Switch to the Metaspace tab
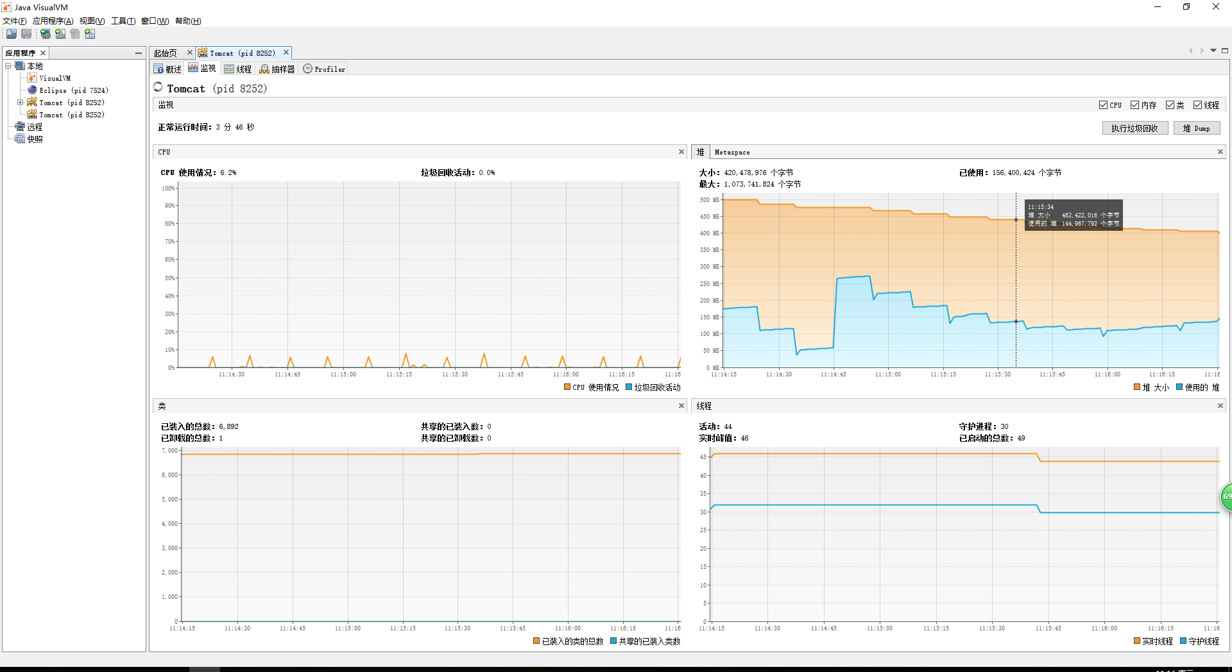This screenshot has height=672, width=1232. (x=732, y=153)
